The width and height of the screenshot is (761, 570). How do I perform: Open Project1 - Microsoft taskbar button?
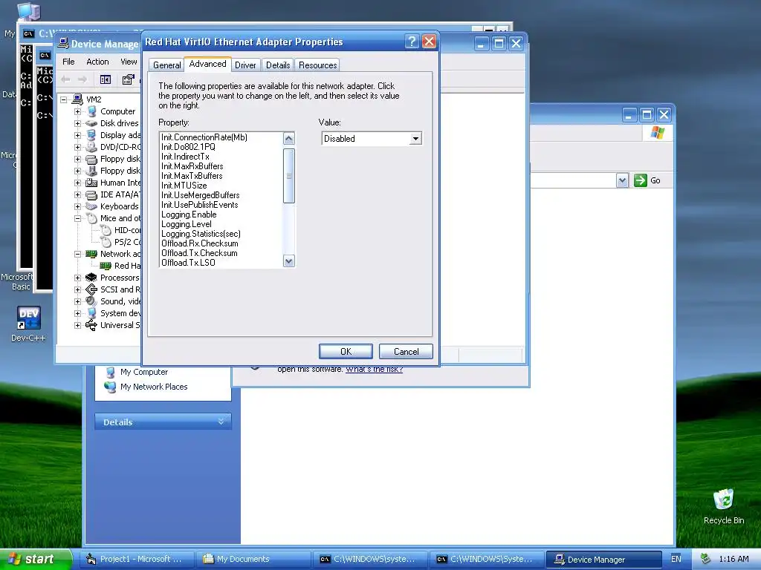tap(135, 560)
